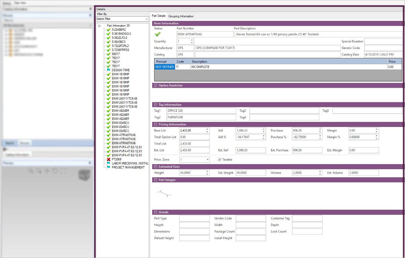
Task: Click the green check icon beside 5-2248BR2
Action: (x=109, y=30)
